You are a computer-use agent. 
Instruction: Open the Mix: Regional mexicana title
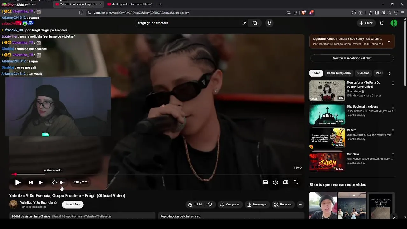(362, 107)
